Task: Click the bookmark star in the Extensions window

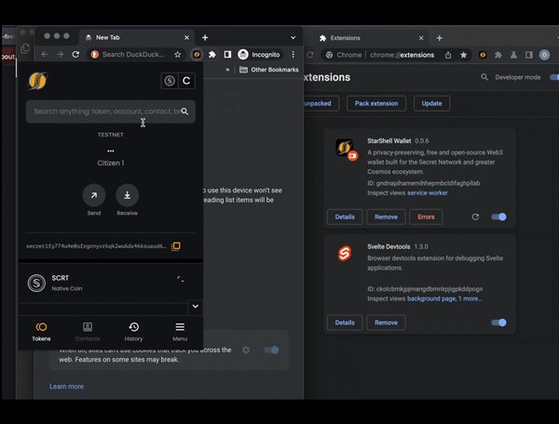Action: point(463,55)
